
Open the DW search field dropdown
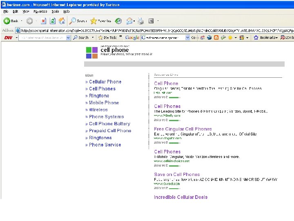tap(68, 38)
